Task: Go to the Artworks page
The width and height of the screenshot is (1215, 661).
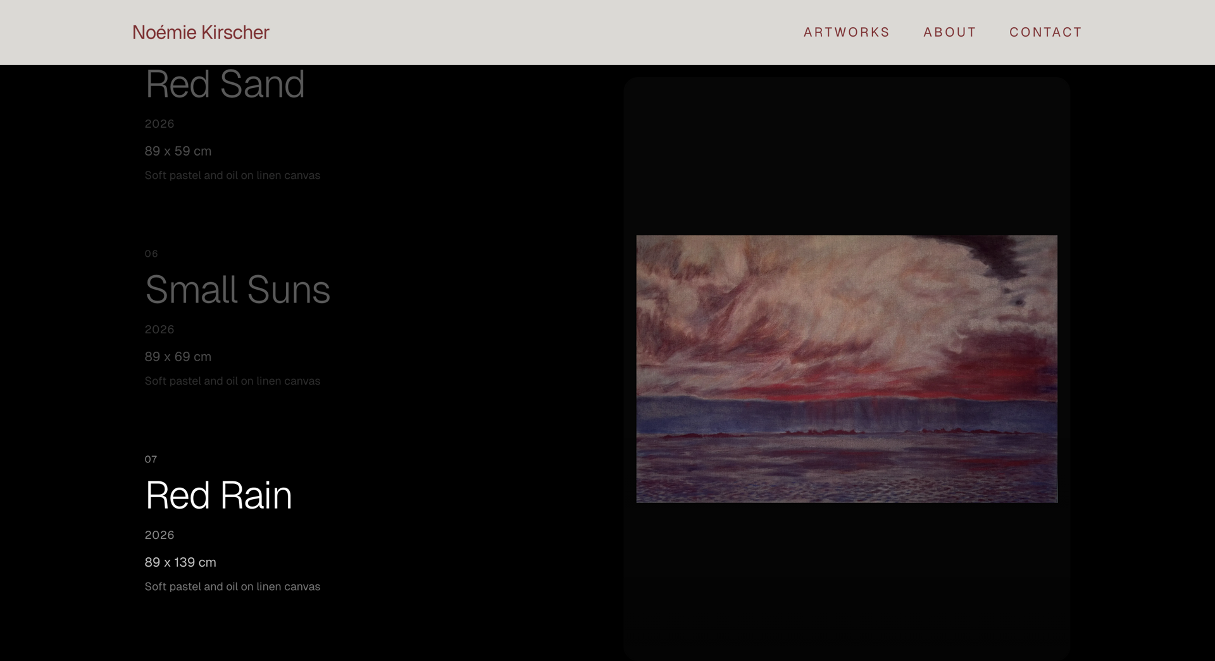Action: 846,32
